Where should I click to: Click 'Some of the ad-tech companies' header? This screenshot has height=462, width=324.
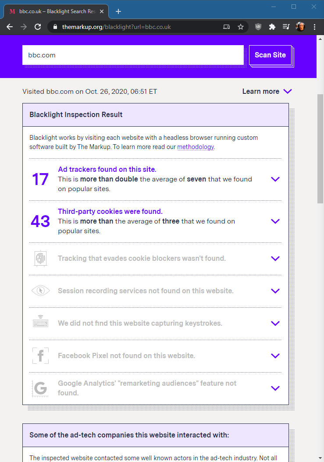click(x=129, y=435)
